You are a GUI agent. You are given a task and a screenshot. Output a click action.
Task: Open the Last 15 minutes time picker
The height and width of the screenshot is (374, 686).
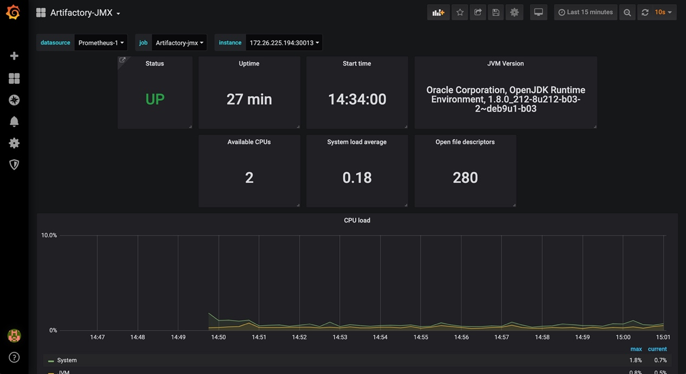(585, 12)
